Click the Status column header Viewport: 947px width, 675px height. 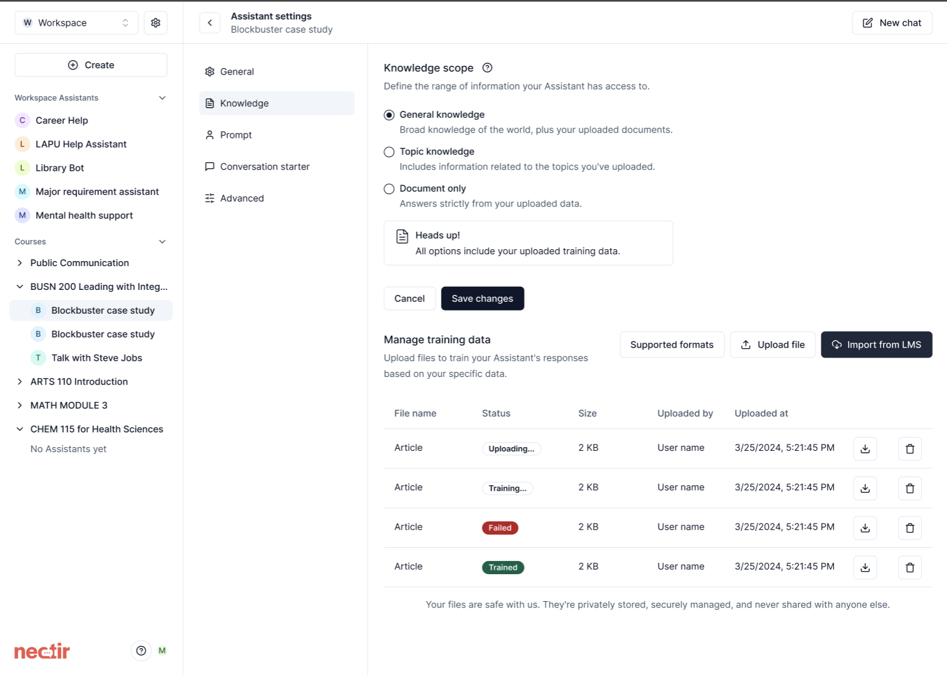coord(496,413)
